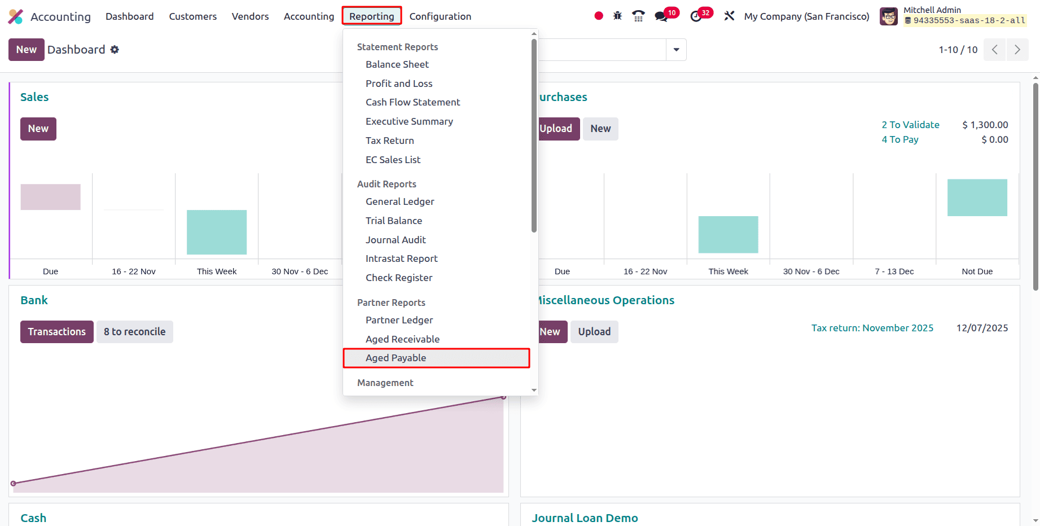Click the wrench tools icon
The height and width of the screenshot is (526, 1040).
pyautogui.click(x=729, y=16)
